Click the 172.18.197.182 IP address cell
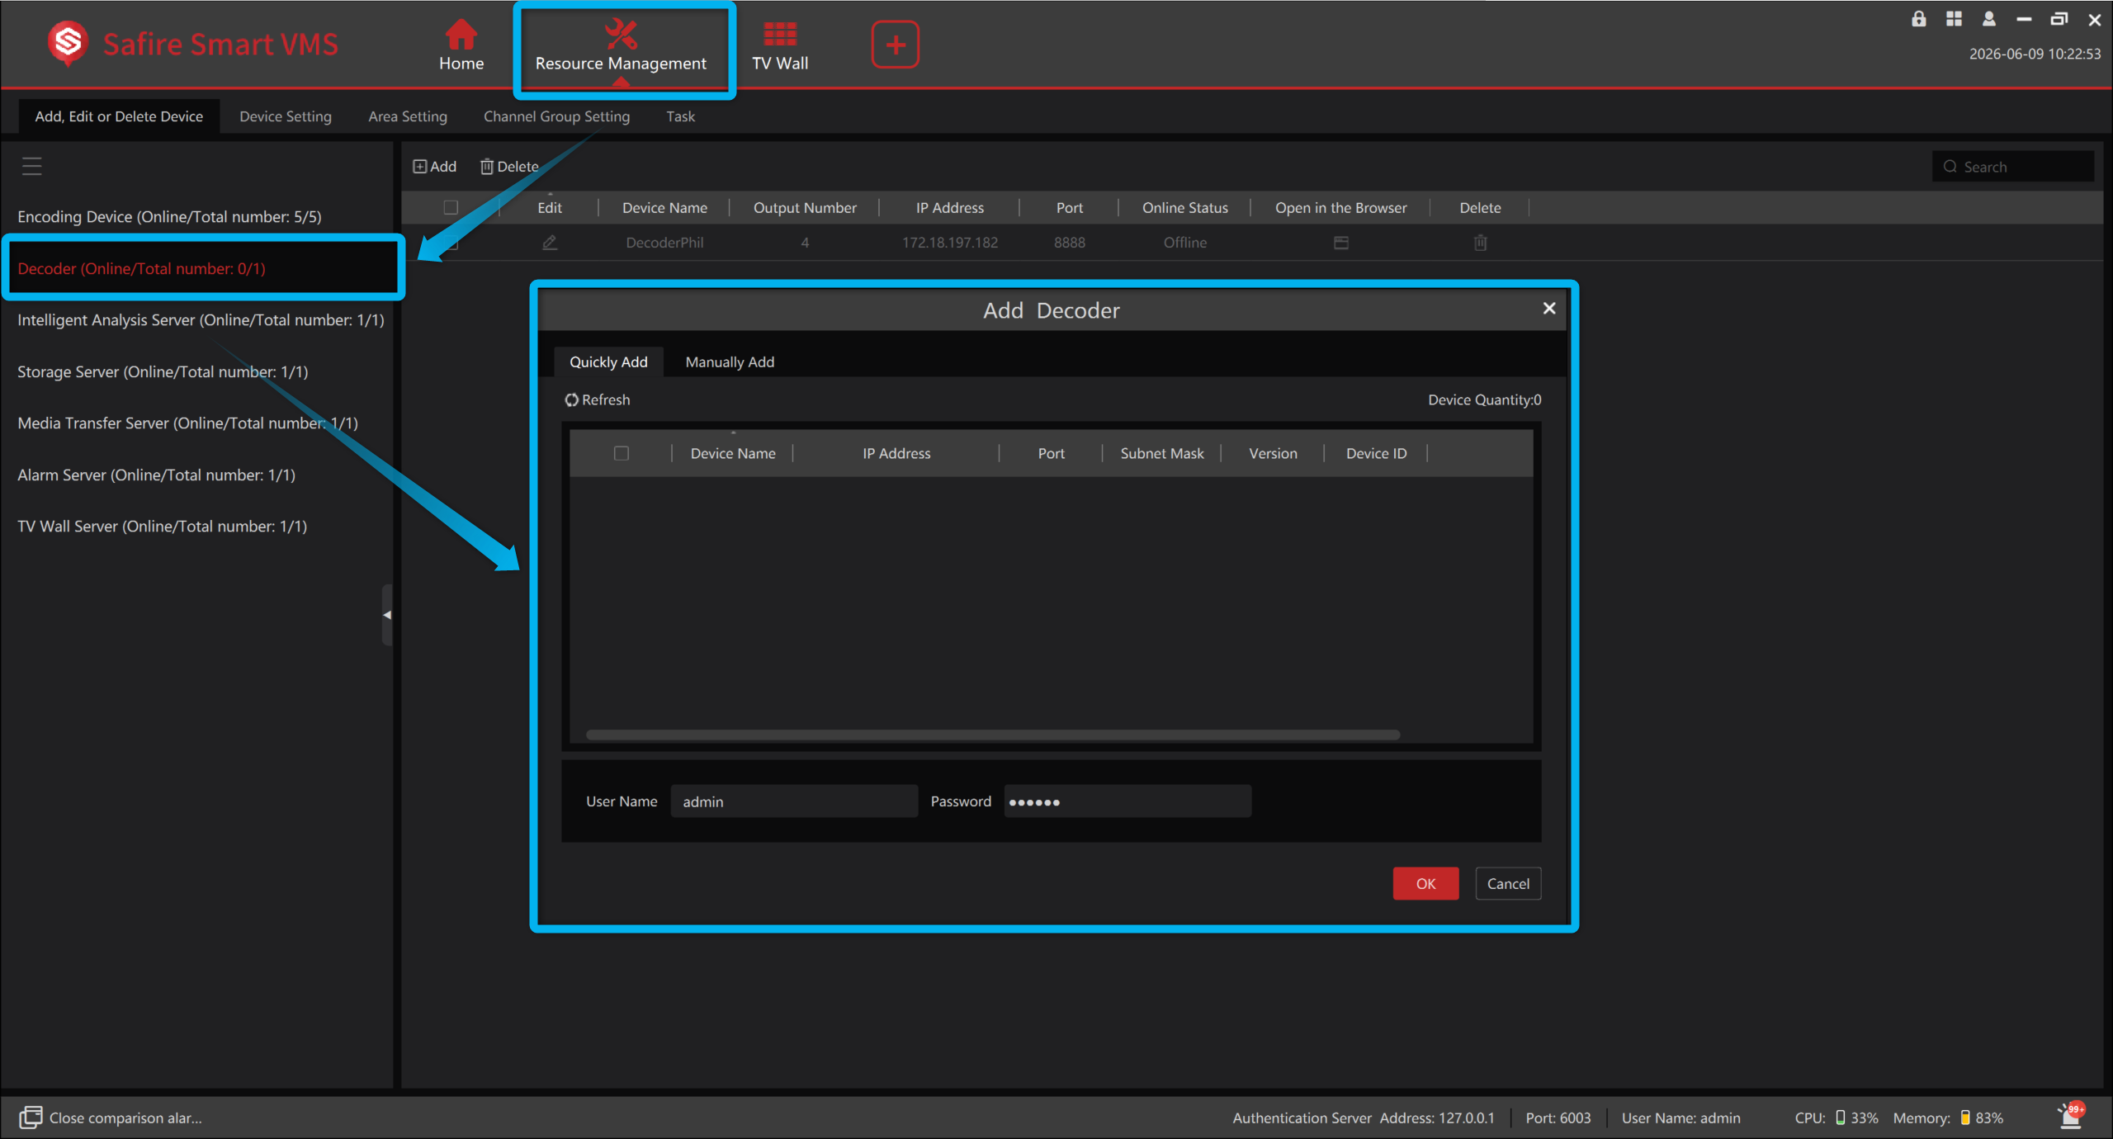 (949, 243)
